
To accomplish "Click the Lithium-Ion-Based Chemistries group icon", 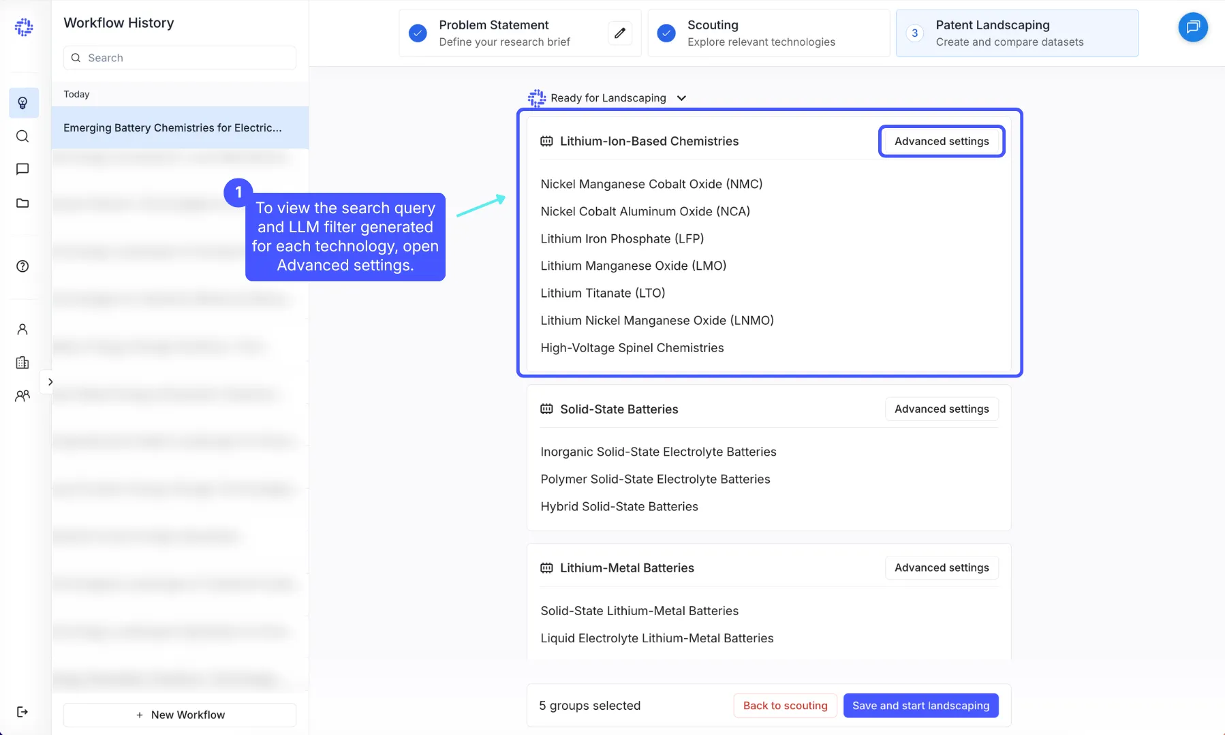I will pos(546,141).
